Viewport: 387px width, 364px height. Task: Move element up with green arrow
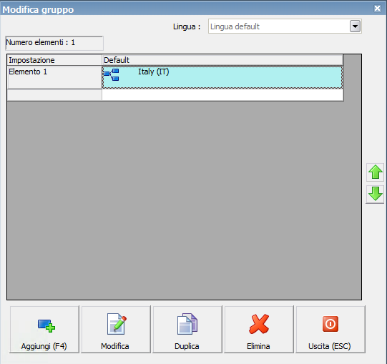coord(375,172)
